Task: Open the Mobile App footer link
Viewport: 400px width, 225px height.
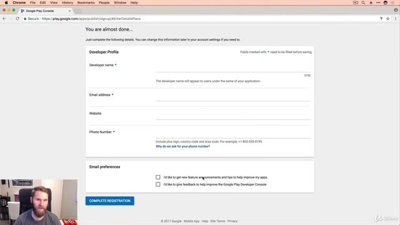Action: pos(191,221)
